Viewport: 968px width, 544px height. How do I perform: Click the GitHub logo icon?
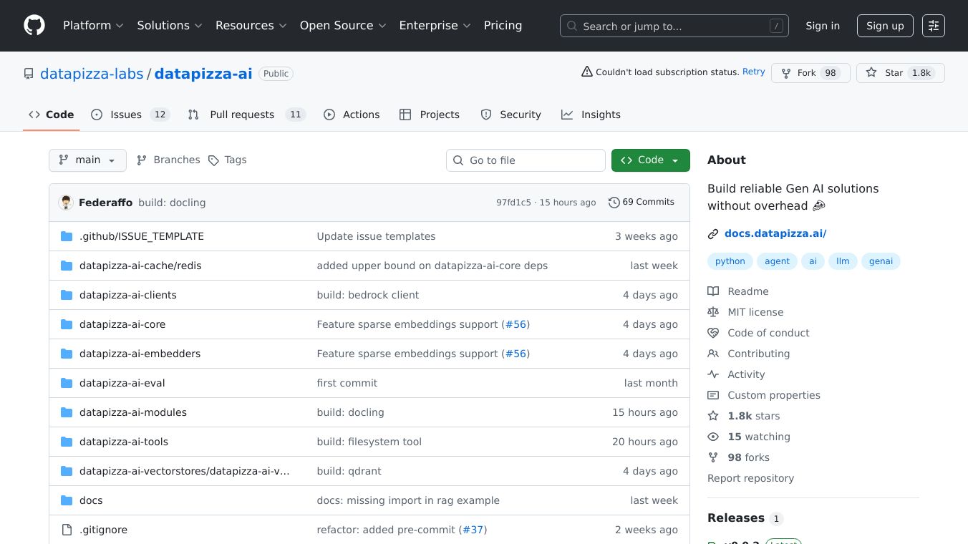point(34,26)
